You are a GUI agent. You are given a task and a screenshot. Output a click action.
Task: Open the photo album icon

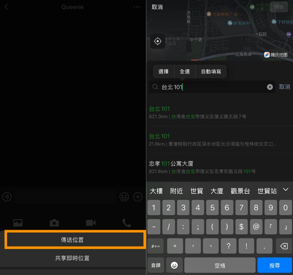(18, 223)
